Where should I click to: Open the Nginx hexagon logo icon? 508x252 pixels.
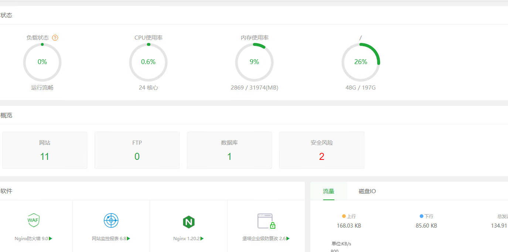[189, 222]
